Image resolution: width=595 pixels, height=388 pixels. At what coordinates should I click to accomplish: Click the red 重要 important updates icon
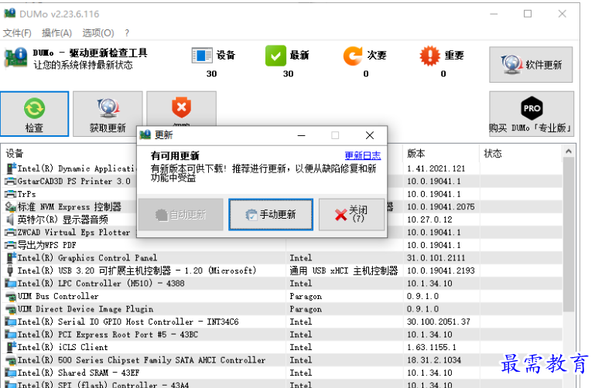click(x=429, y=56)
